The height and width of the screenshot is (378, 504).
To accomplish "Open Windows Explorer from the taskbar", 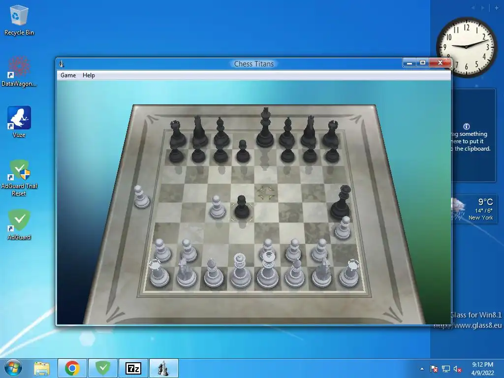I will pos(42,368).
